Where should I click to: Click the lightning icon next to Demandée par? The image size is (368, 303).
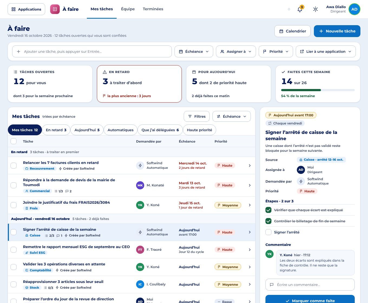click(301, 181)
